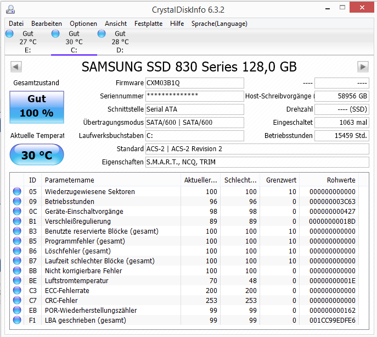377x337 pixels.
Task: Select drive C: Gut 30 °C tab
Action: [x=74, y=42]
